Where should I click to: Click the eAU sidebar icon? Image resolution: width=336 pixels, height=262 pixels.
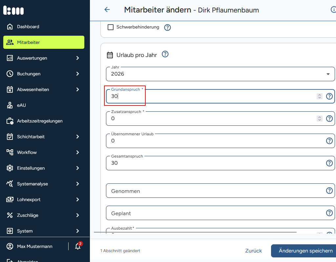(x=10, y=105)
